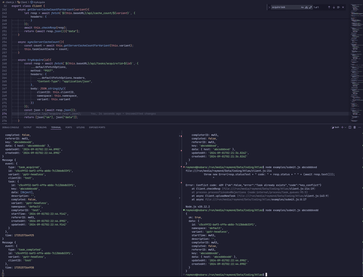Image resolution: width=363 pixels, height=277 pixels.
Task: Open the Debug Console tab
Action: [x=10, y=127]
